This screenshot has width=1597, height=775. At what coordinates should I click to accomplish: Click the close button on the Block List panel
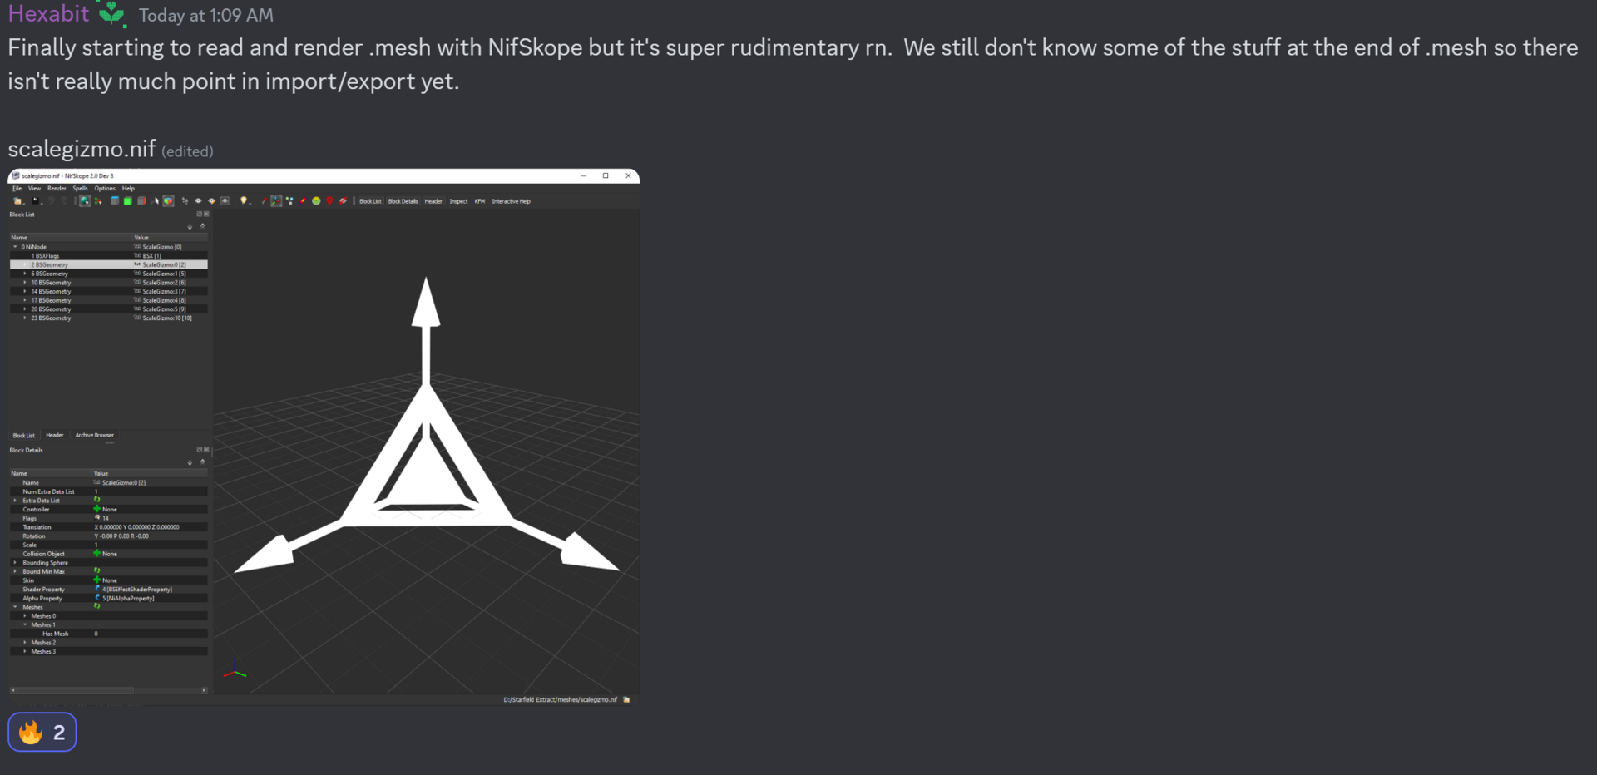click(206, 214)
